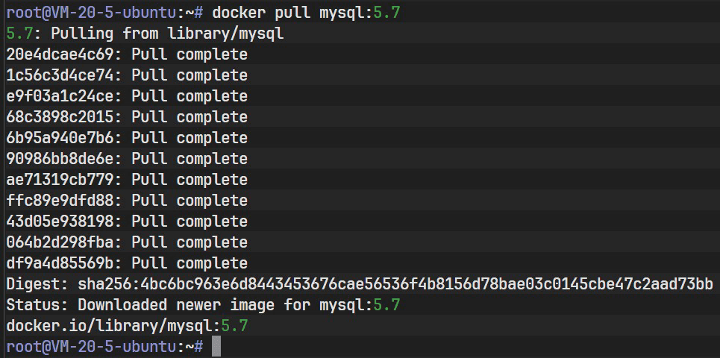
Task: Click layer ID 90986bb8de6e
Action: tap(64, 159)
